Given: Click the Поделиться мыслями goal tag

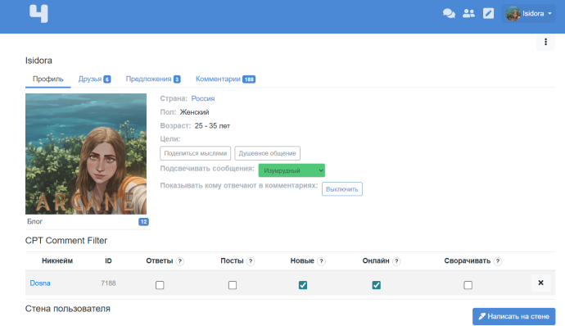Looking at the screenshot, I should [196, 153].
